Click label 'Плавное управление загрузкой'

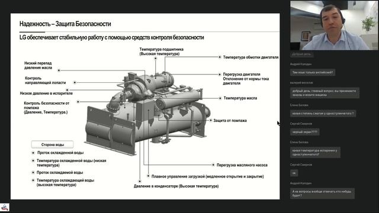(x=178, y=176)
